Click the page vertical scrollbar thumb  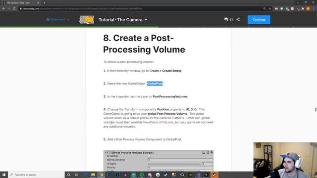tap(316, 110)
